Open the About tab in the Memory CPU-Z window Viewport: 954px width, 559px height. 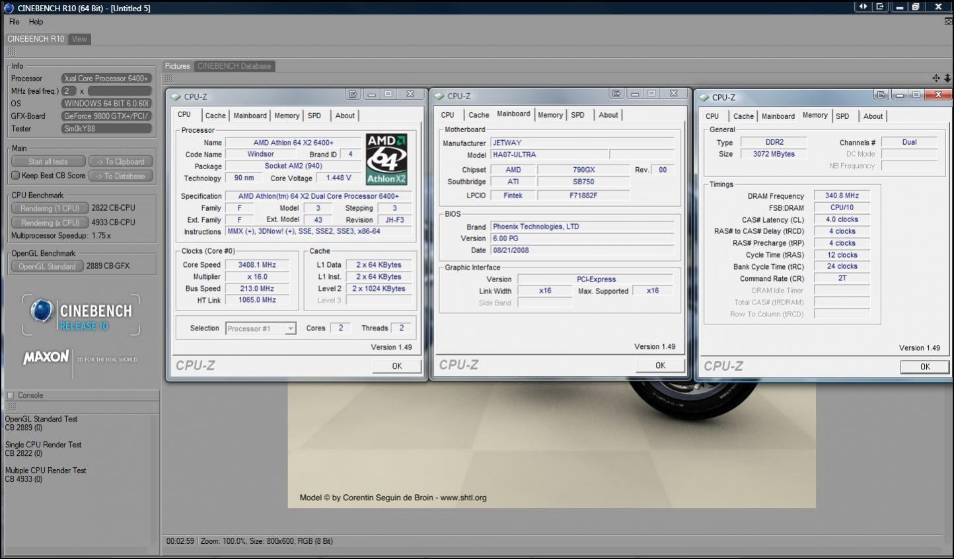coord(873,116)
